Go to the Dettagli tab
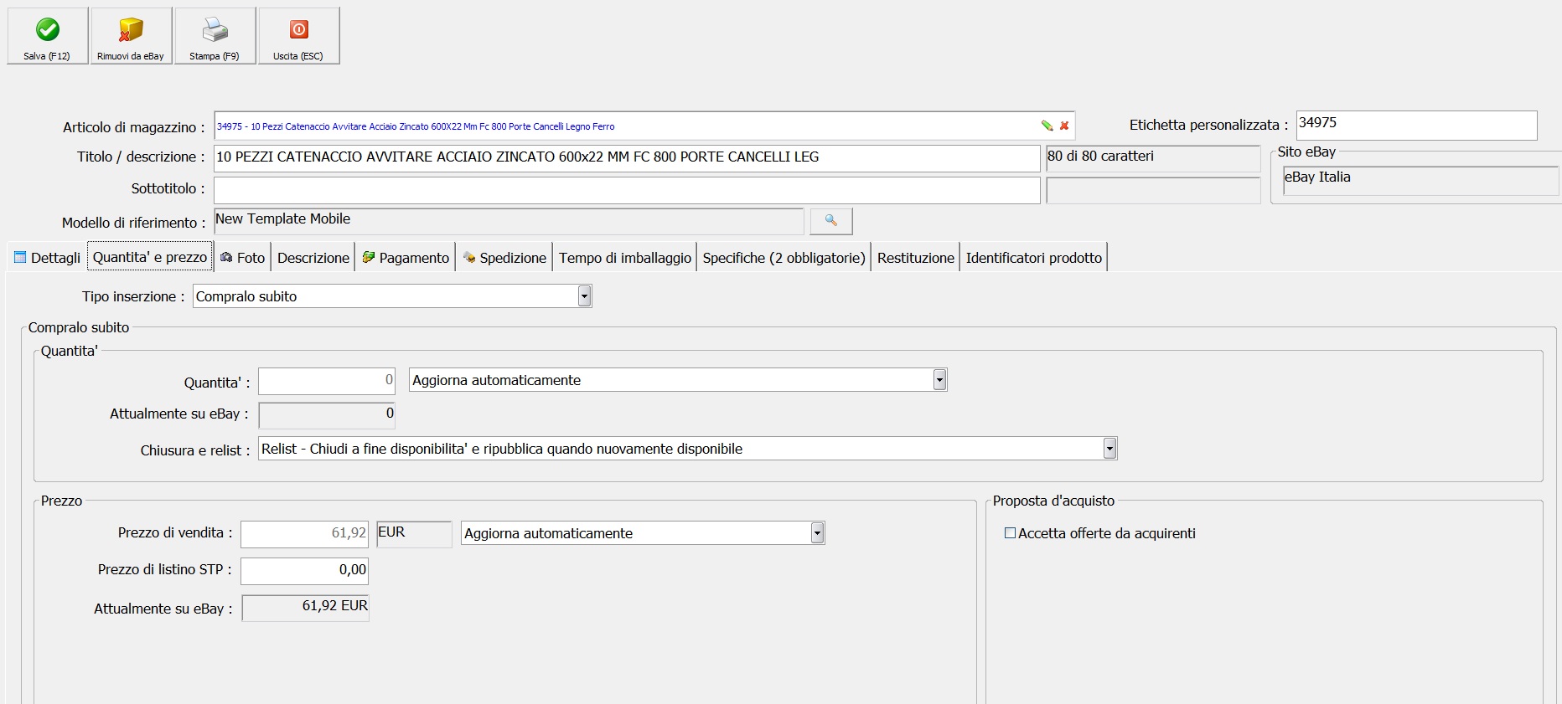 pyautogui.click(x=48, y=258)
